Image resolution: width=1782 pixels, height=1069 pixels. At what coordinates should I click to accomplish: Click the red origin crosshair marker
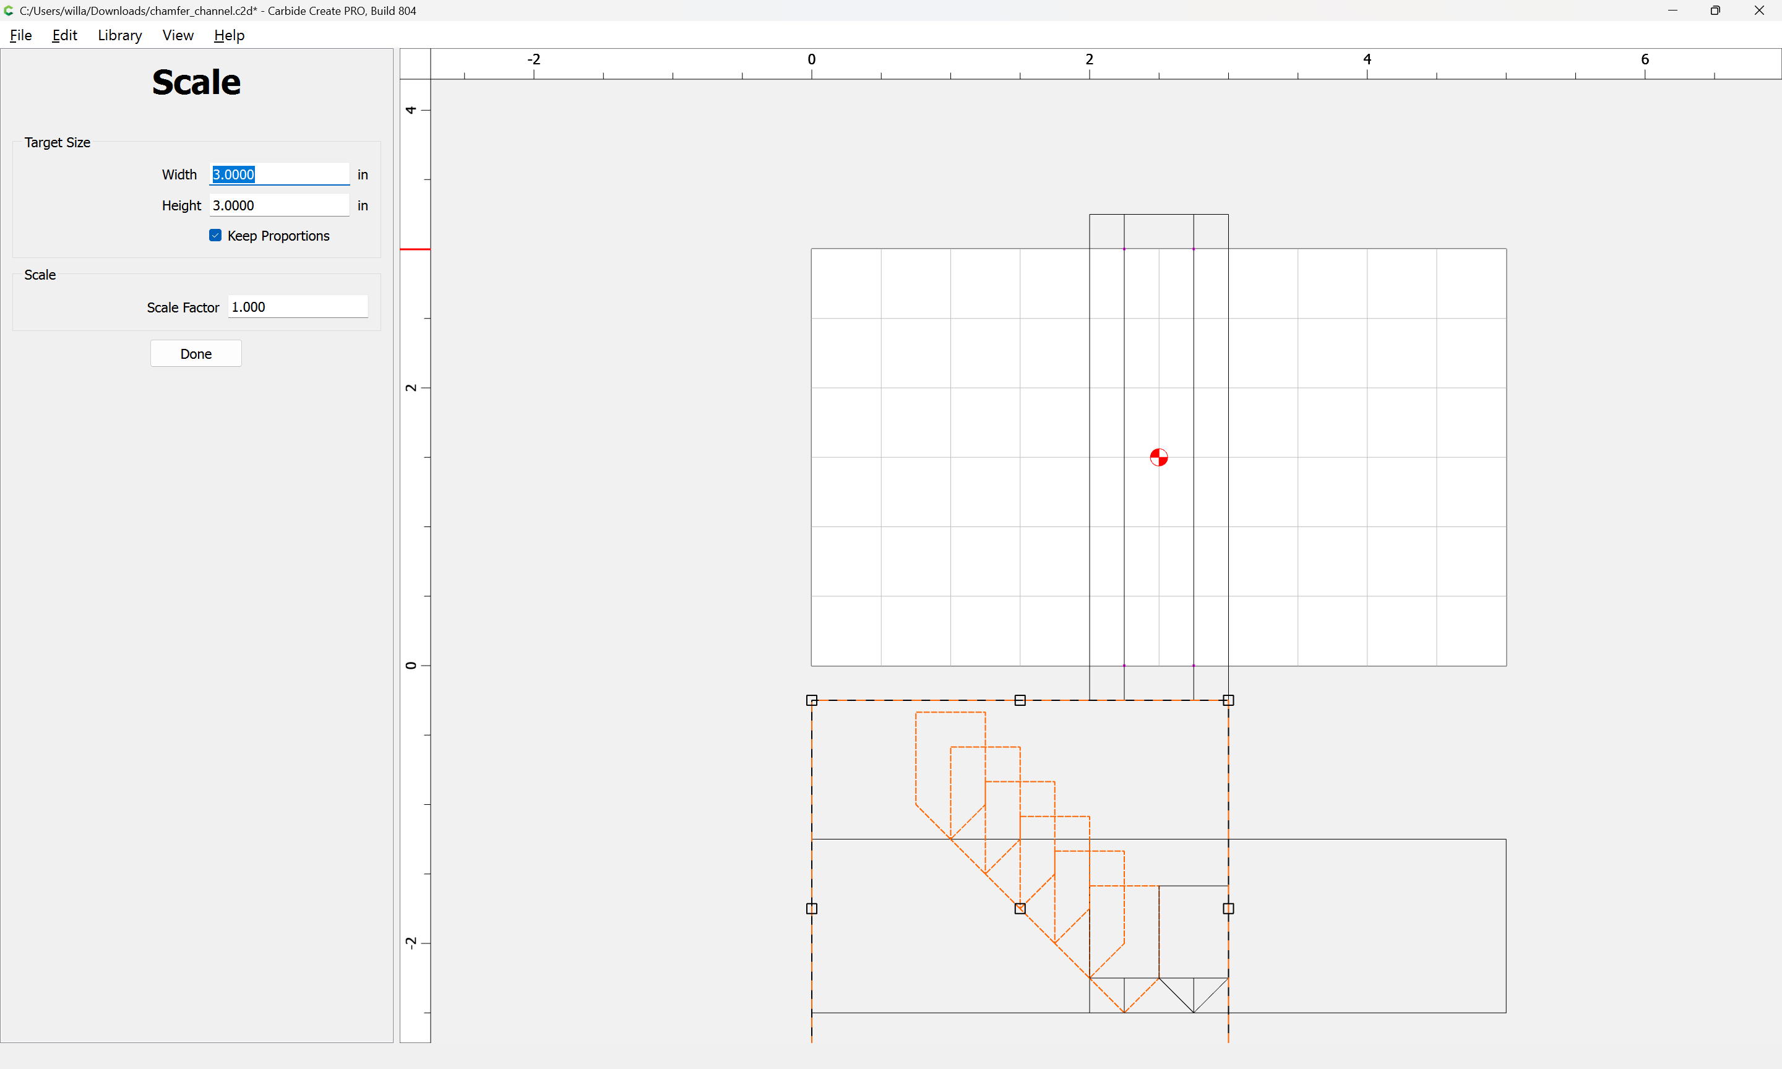click(1158, 457)
